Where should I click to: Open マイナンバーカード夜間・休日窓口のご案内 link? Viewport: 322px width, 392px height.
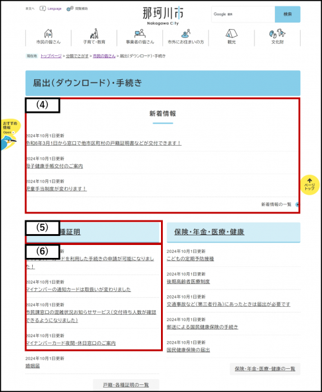(x=71, y=343)
